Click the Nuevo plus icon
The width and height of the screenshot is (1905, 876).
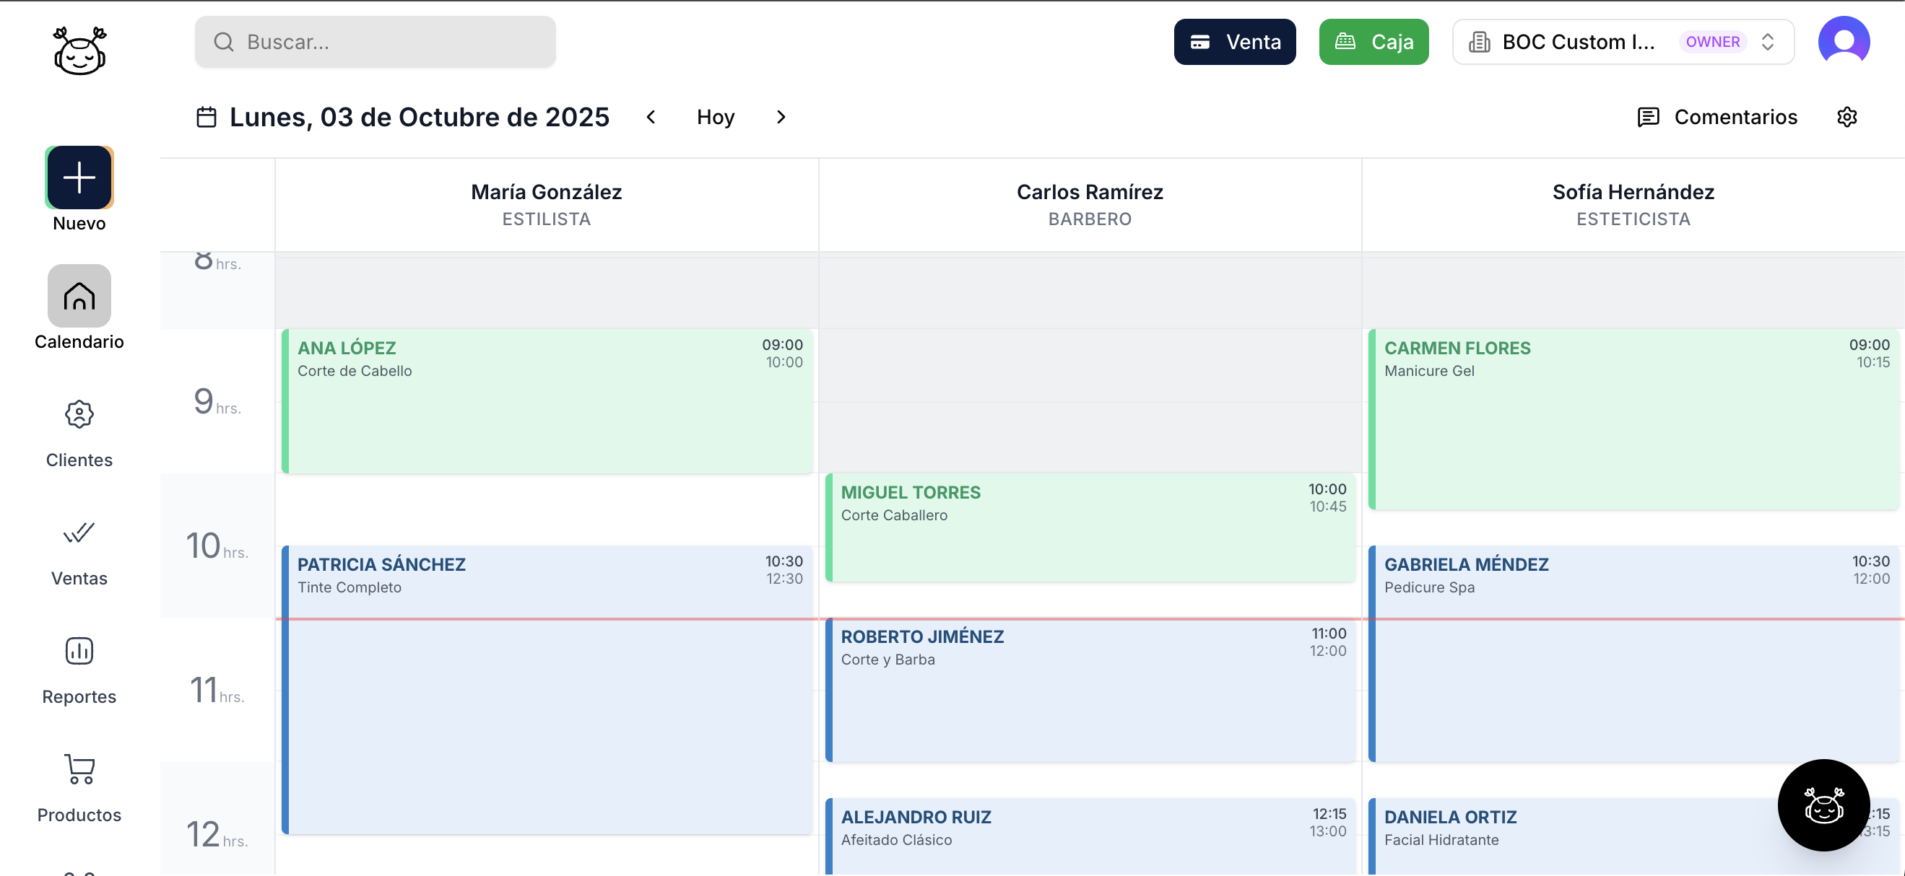coord(79,178)
